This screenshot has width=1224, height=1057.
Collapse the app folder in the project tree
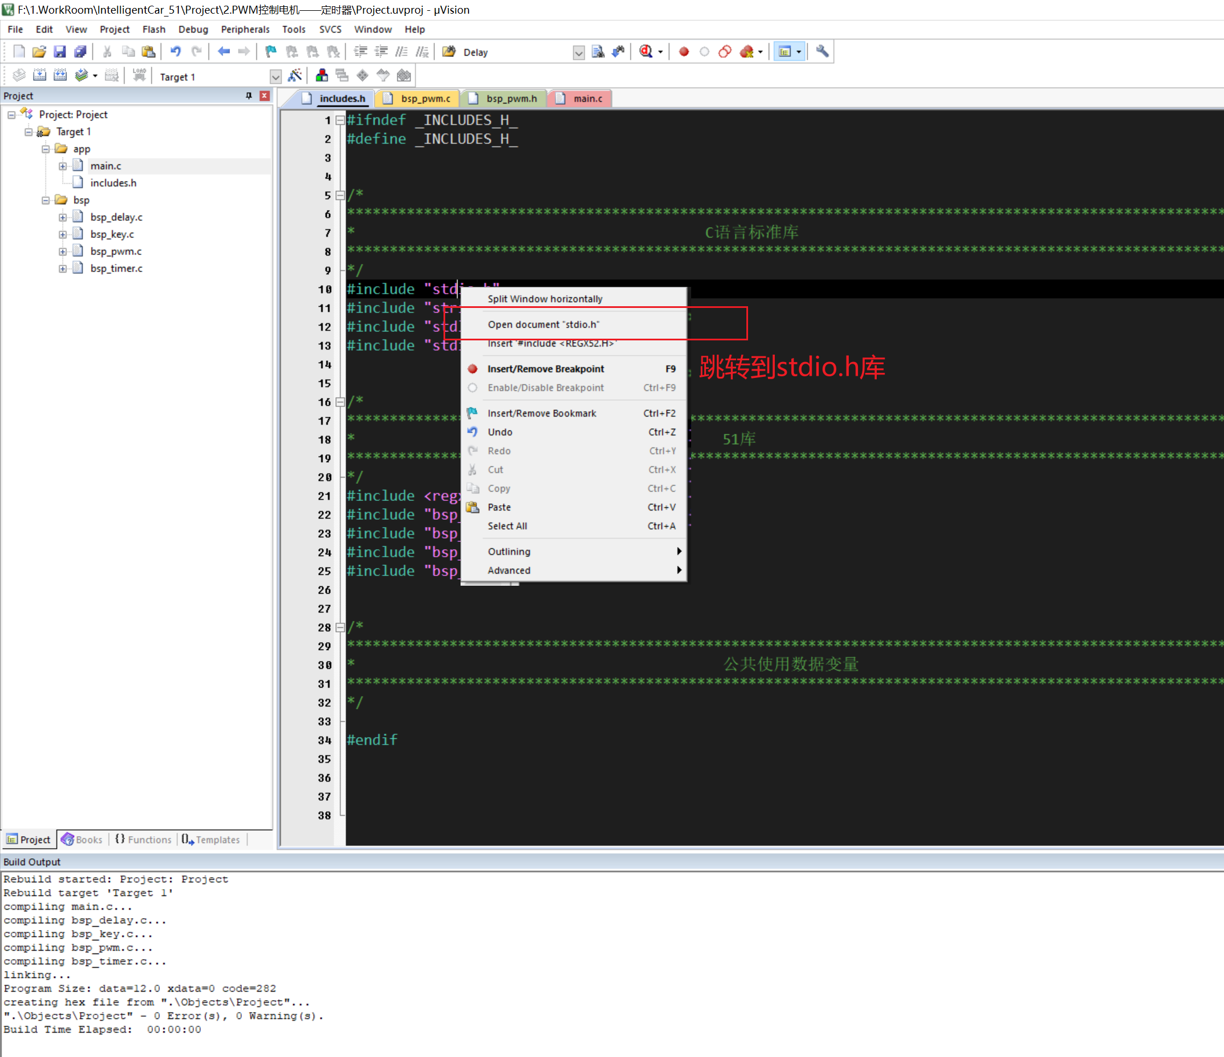coord(46,149)
